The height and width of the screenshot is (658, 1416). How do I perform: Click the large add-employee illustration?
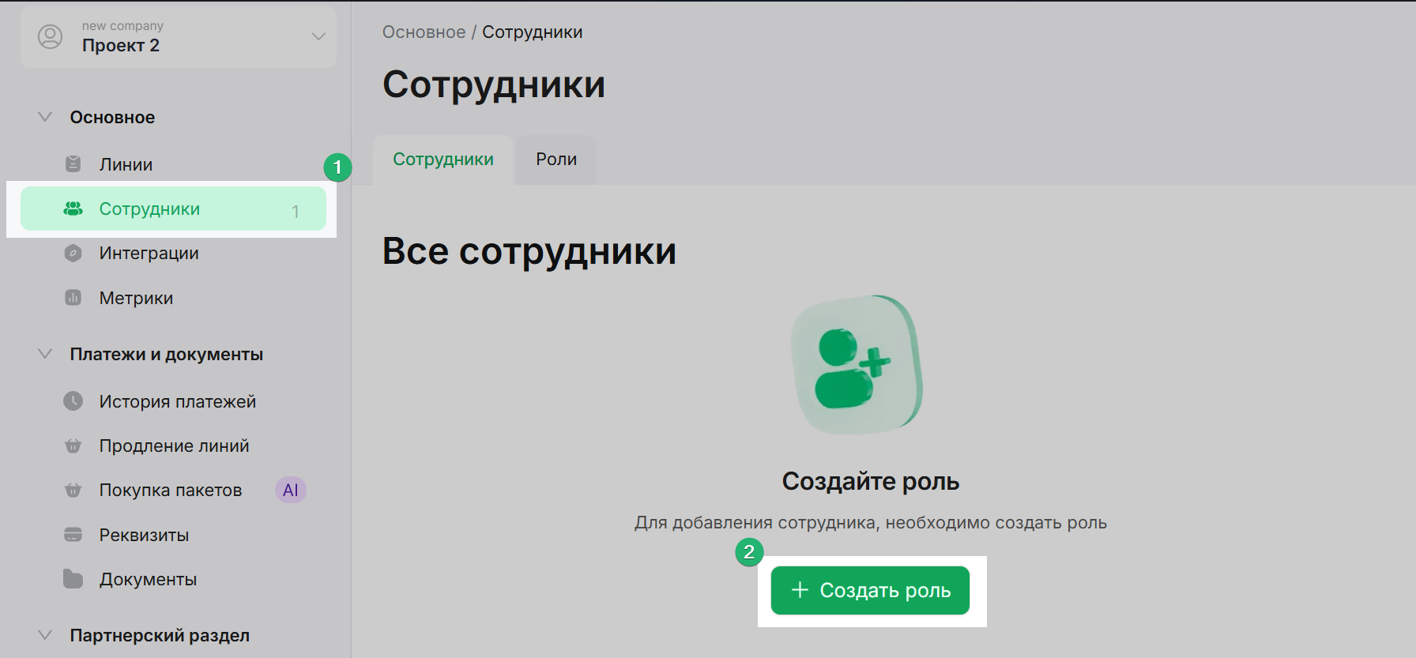[857, 365]
